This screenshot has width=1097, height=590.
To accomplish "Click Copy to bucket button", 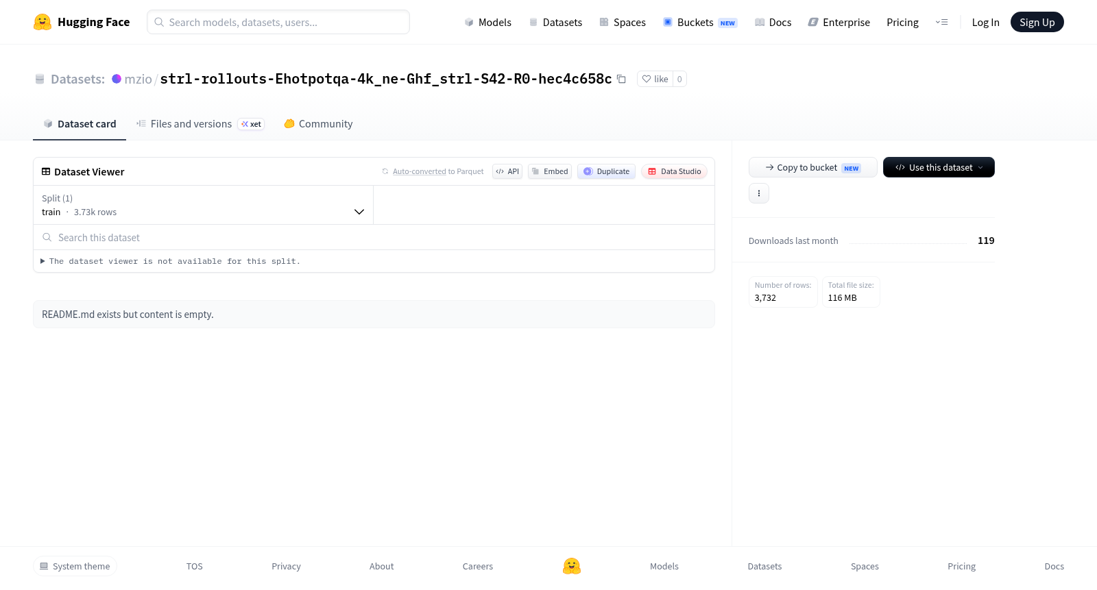I will point(812,167).
